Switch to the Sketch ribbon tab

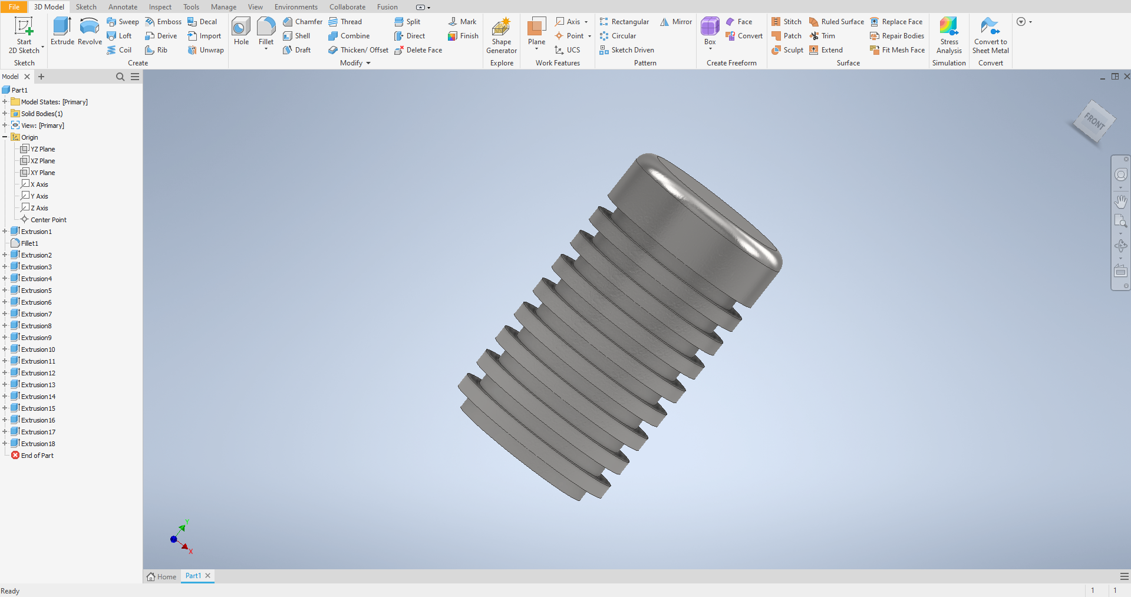point(86,6)
